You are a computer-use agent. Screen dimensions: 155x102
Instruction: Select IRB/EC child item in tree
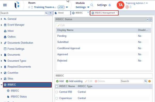(15, 91)
